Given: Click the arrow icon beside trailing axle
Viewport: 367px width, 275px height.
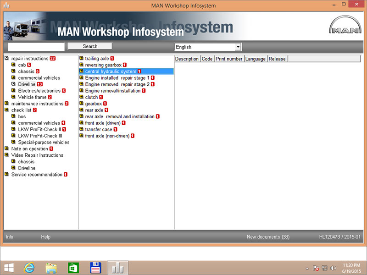Looking at the screenshot, I should pos(82,58).
